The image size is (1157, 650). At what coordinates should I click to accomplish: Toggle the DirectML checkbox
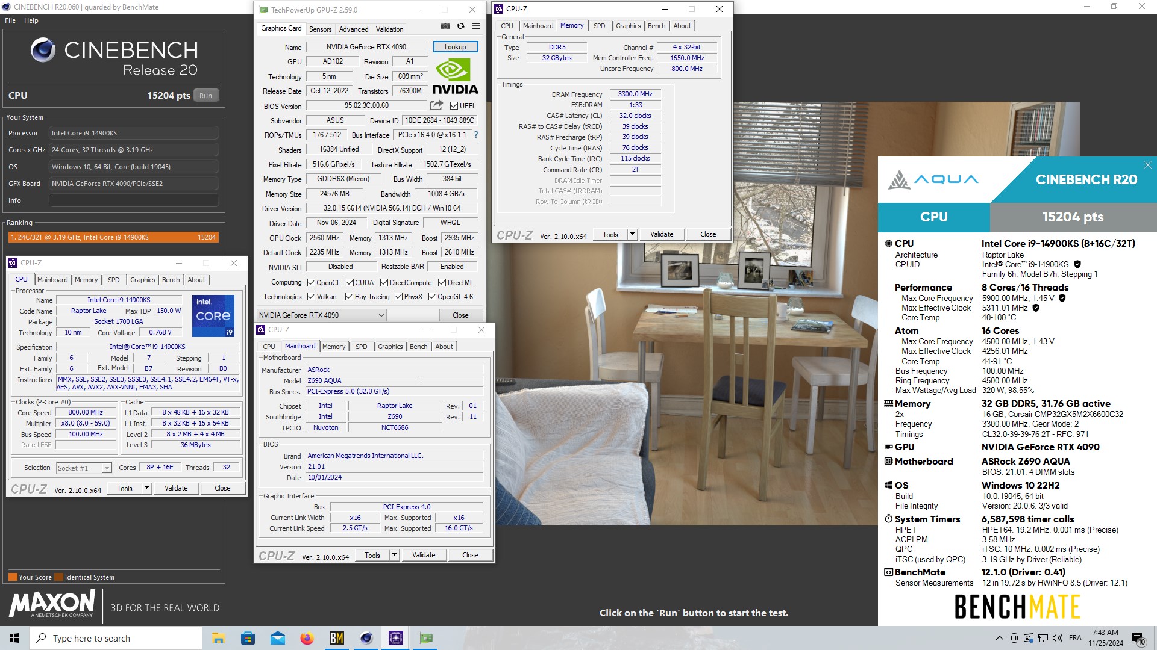[x=442, y=283]
